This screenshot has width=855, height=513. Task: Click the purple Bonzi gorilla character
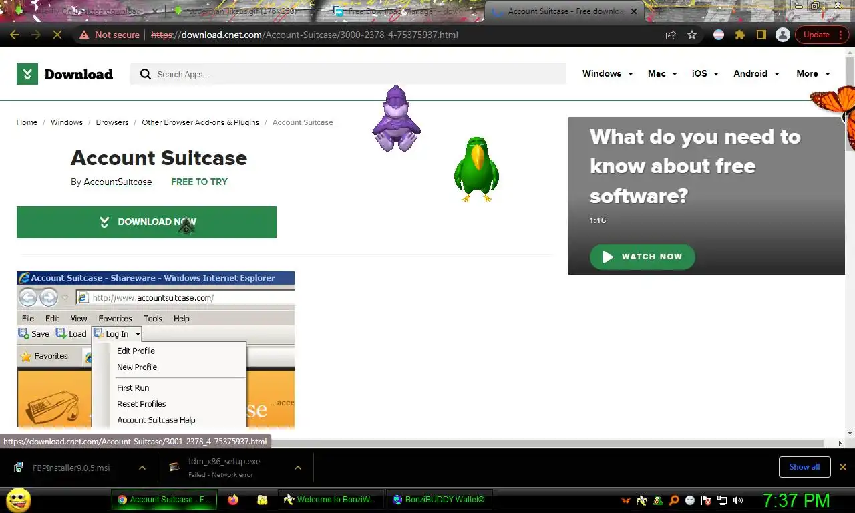(x=396, y=119)
